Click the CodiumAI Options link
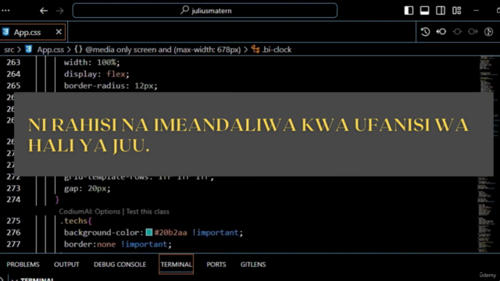The image size is (500, 281). pos(90,212)
